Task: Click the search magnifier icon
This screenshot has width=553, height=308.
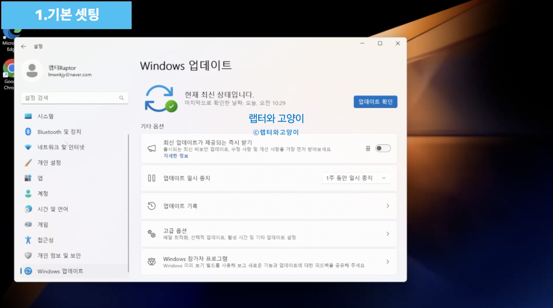Action: click(x=121, y=98)
